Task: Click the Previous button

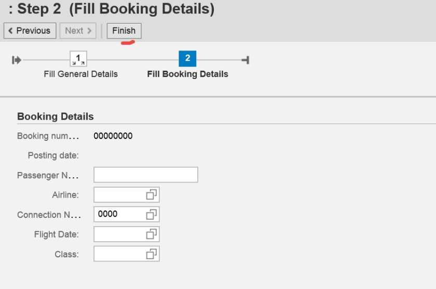Action: pos(29,31)
